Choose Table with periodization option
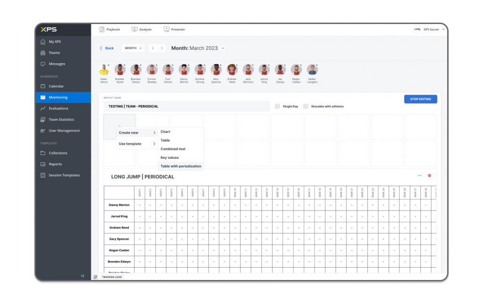Viewport: 483px width, 304px height. click(x=181, y=166)
